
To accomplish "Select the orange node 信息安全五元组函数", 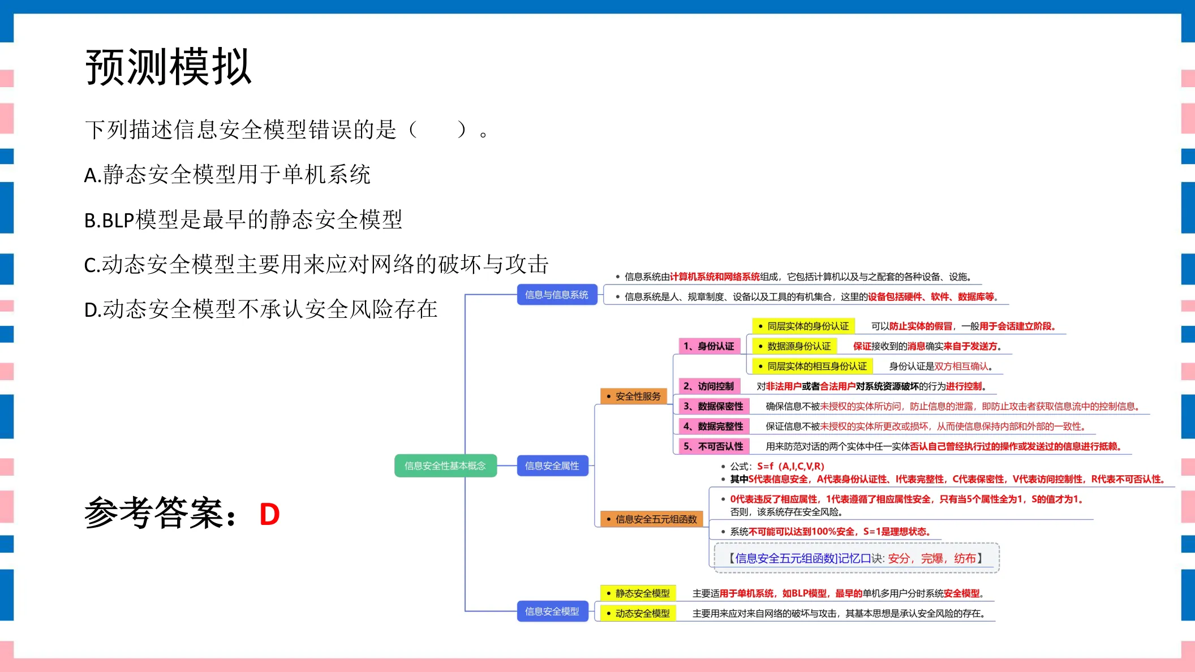I will (651, 519).
